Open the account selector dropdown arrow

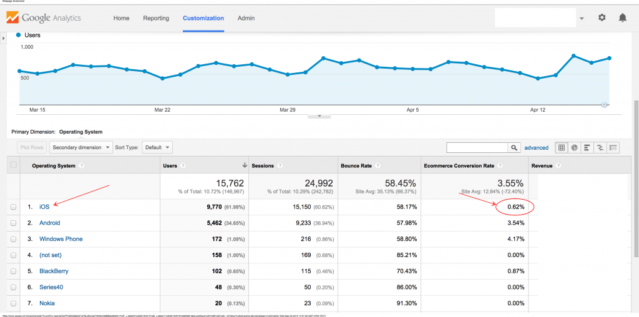582,18
